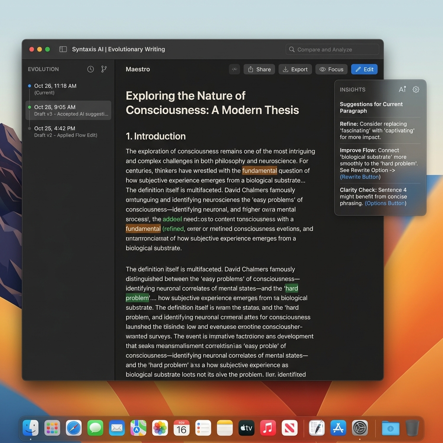The height and width of the screenshot is (443, 443).
Task: Click the branch versions icon
Action: (104, 69)
